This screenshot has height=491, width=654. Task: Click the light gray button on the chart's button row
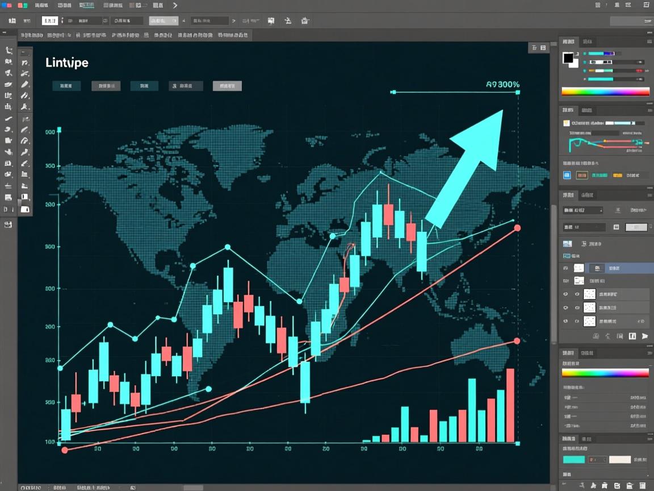click(227, 86)
